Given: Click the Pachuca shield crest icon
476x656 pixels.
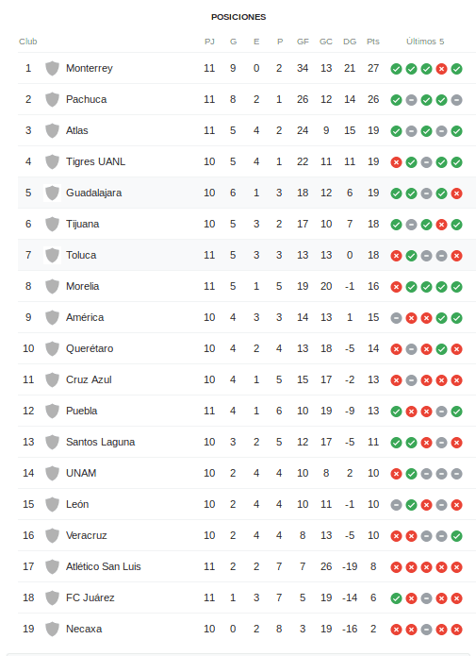Looking at the screenshot, I should coord(52,99).
